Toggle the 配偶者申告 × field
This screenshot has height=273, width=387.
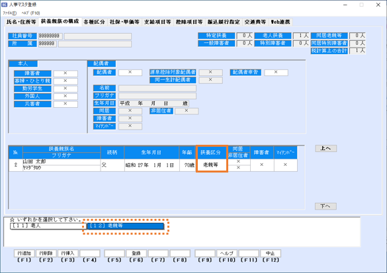(x=276, y=72)
